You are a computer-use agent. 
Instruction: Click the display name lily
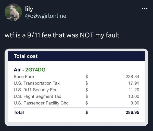click(x=29, y=9)
